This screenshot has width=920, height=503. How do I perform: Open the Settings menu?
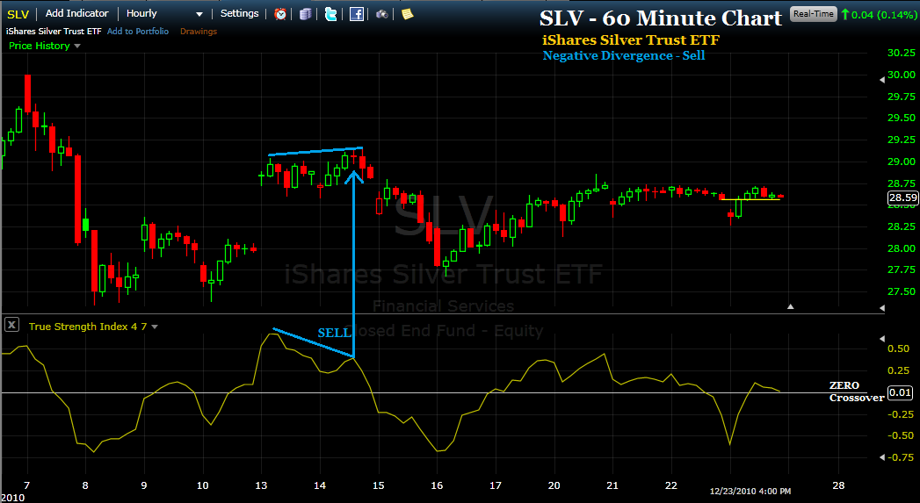pos(239,13)
